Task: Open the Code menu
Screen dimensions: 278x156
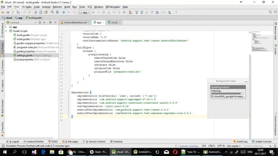Action: coord(36,7)
